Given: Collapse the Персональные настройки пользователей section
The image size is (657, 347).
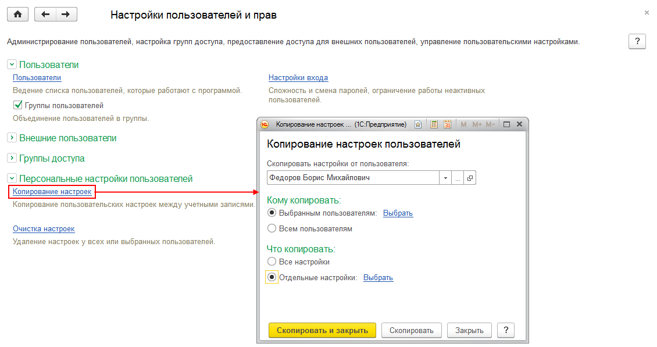Looking at the screenshot, I should (x=12, y=178).
